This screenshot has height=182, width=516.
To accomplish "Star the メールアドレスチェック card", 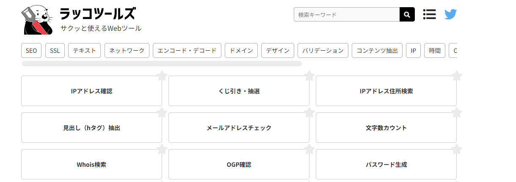I will point(309,113).
